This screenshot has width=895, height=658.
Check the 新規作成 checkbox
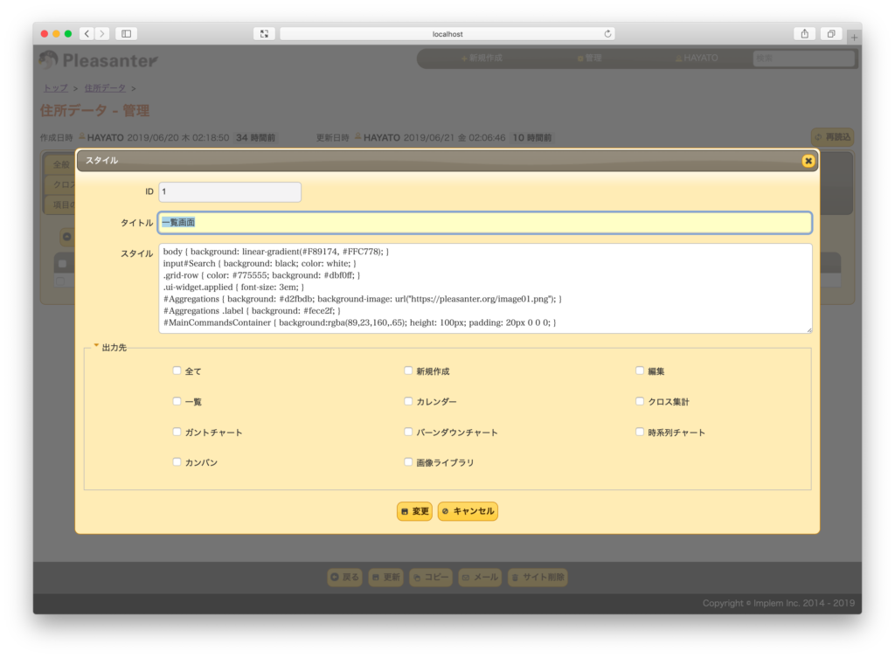click(408, 371)
